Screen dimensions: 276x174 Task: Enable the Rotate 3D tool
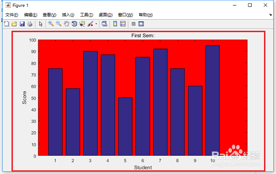point(74,24)
